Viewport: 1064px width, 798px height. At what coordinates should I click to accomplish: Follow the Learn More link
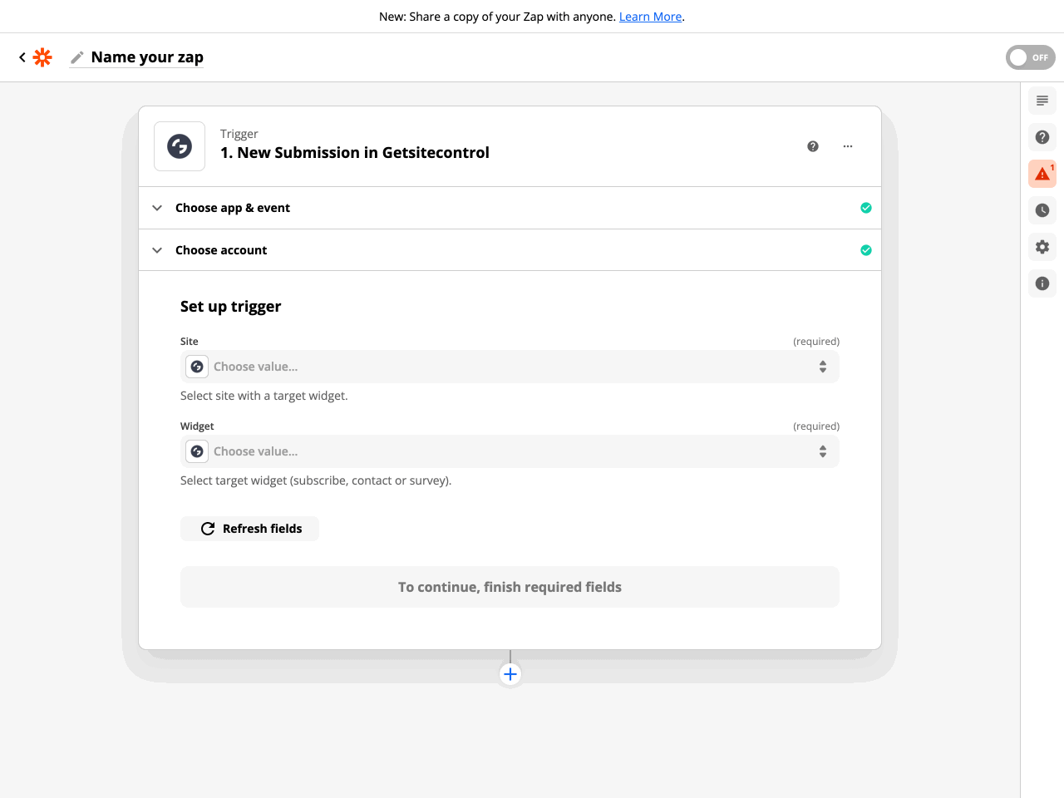[x=650, y=17]
